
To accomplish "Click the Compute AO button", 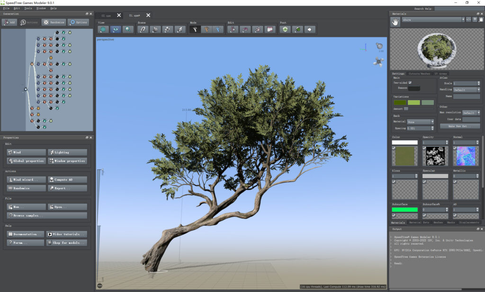I will click(67, 180).
